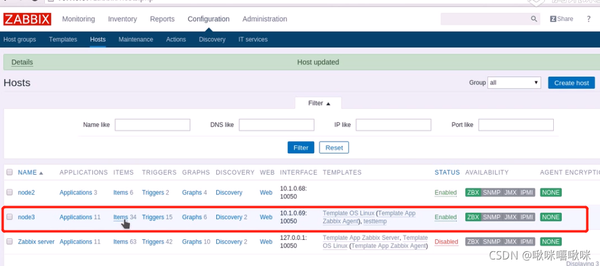Click the IPMI badge for Zabbix server
Image resolution: width=600 pixels, height=266 pixels.
[x=527, y=242]
